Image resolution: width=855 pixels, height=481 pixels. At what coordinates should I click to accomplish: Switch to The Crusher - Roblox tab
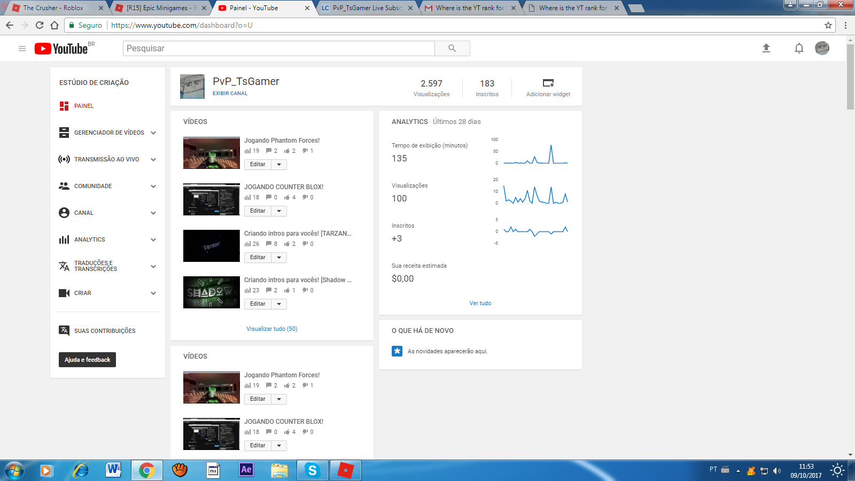pyautogui.click(x=52, y=8)
